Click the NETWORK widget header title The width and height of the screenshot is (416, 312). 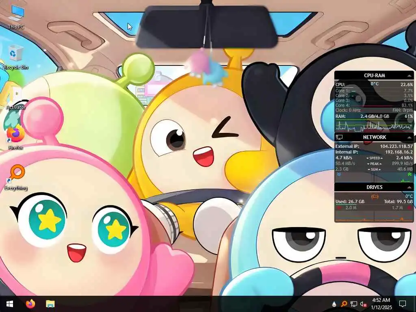pyautogui.click(x=374, y=137)
